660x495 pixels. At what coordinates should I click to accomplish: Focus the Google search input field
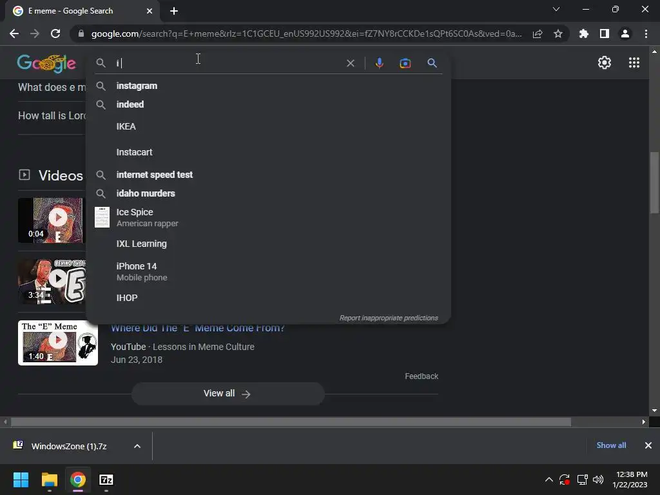(228, 63)
